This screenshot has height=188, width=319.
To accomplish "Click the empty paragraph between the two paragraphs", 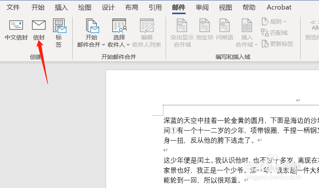I will [x=165, y=150].
